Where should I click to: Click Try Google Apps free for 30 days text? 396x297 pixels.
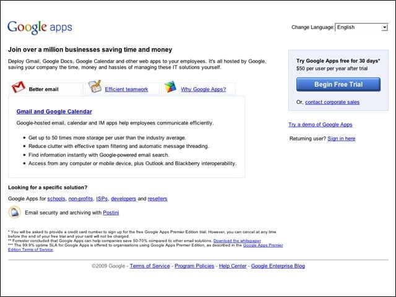pos(338,61)
